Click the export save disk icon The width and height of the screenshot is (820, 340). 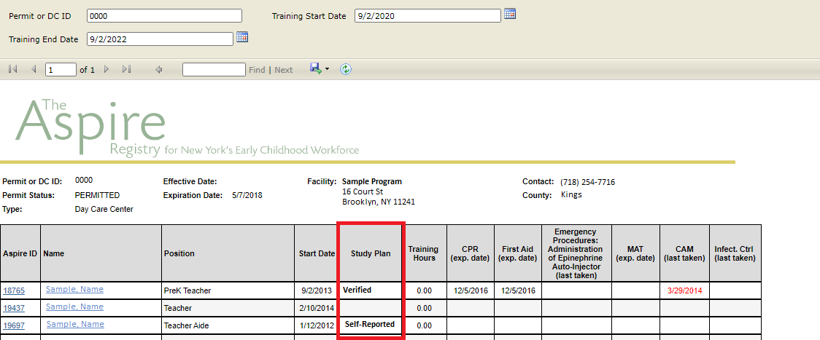point(316,68)
